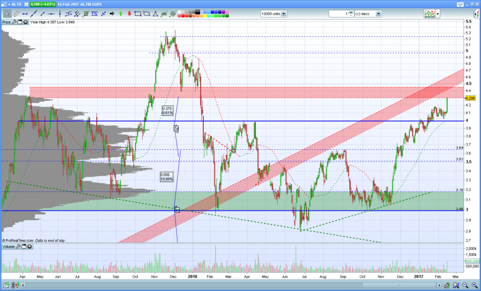Select the parallel channel tool
This screenshot has width=481, height=291.
coord(68,14)
